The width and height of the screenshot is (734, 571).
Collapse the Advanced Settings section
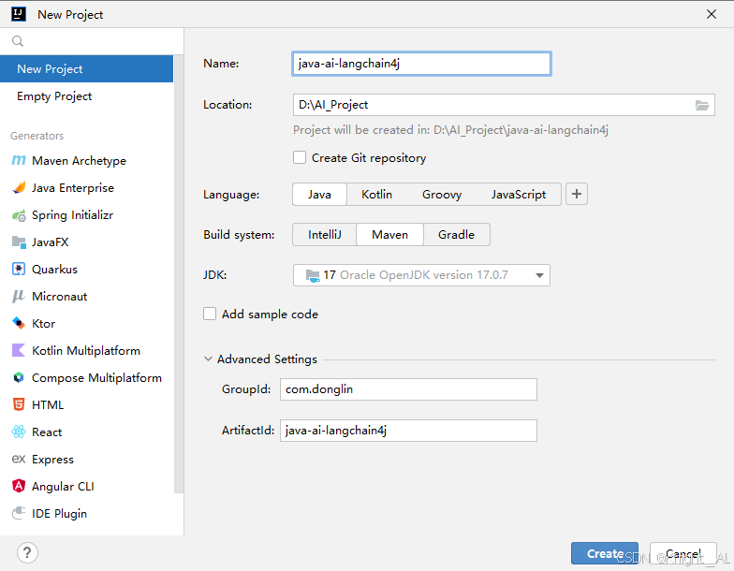pos(208,359)
